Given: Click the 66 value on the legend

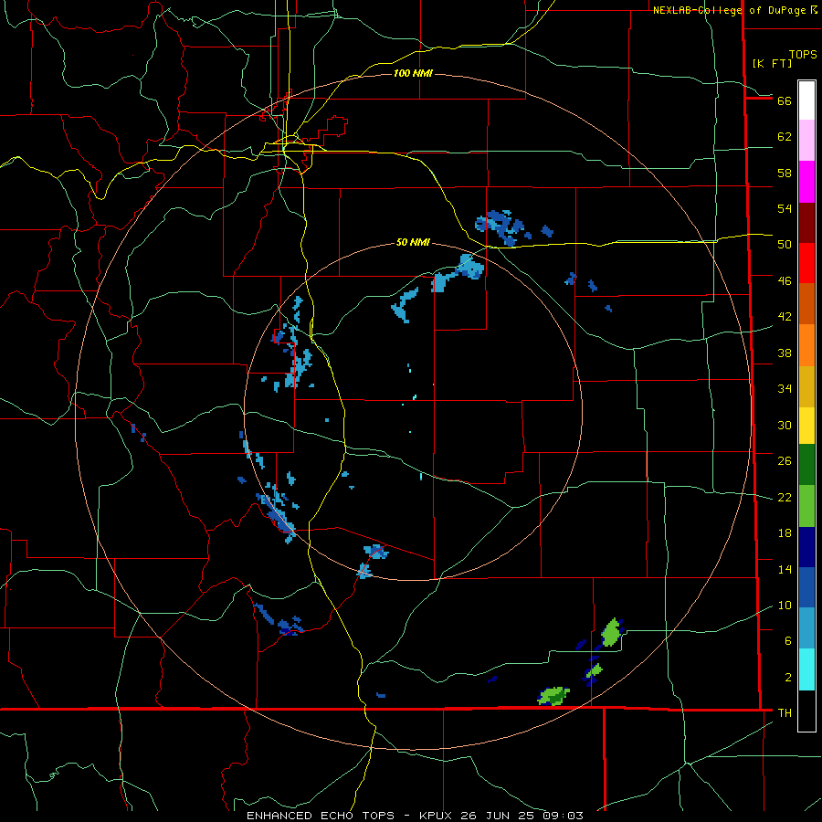Looking at the screenshot, I should click(x=785, y=100).
